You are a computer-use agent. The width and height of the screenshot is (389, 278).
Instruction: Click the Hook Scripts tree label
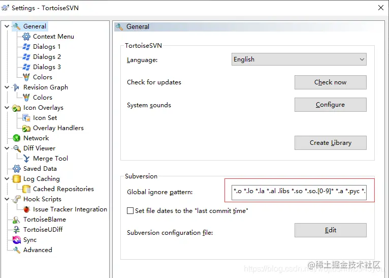[x=42, y=199]
